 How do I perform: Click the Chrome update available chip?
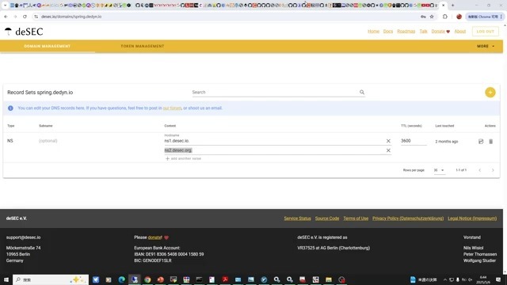point(484,17)
